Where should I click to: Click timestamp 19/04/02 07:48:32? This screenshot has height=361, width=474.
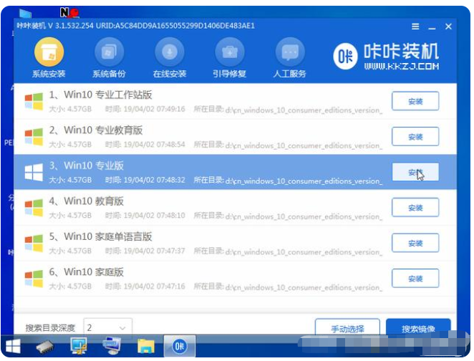(x=154, y=180)
